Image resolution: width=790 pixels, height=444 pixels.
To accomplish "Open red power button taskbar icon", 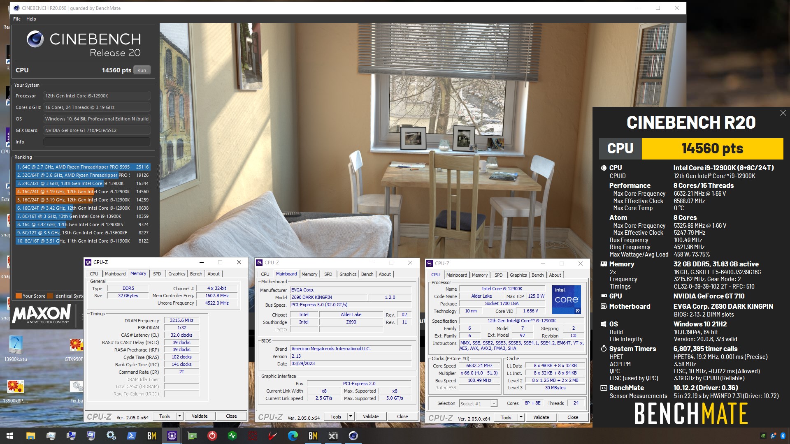I will point(212,436).
